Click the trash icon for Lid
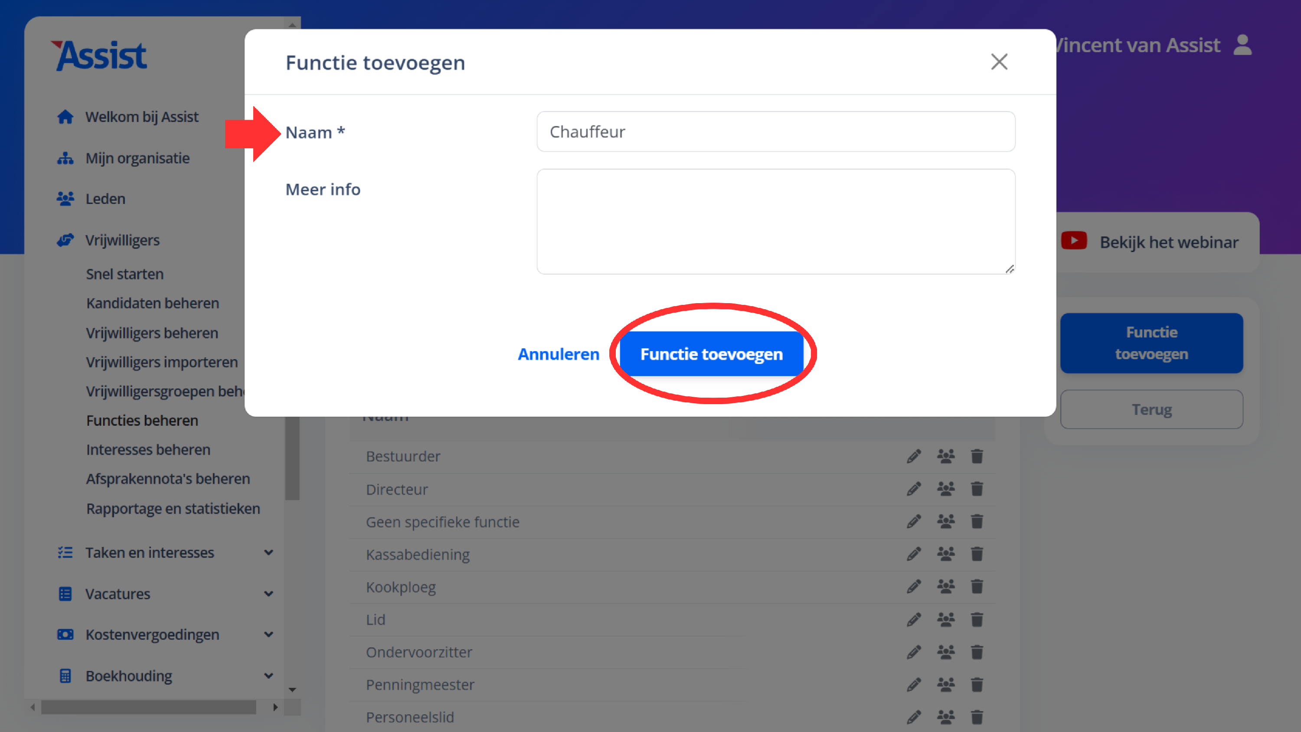 (x=977, y=619)
